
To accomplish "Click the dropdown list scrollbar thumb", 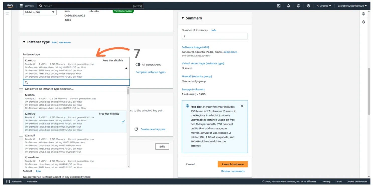I will click(128, 91).
